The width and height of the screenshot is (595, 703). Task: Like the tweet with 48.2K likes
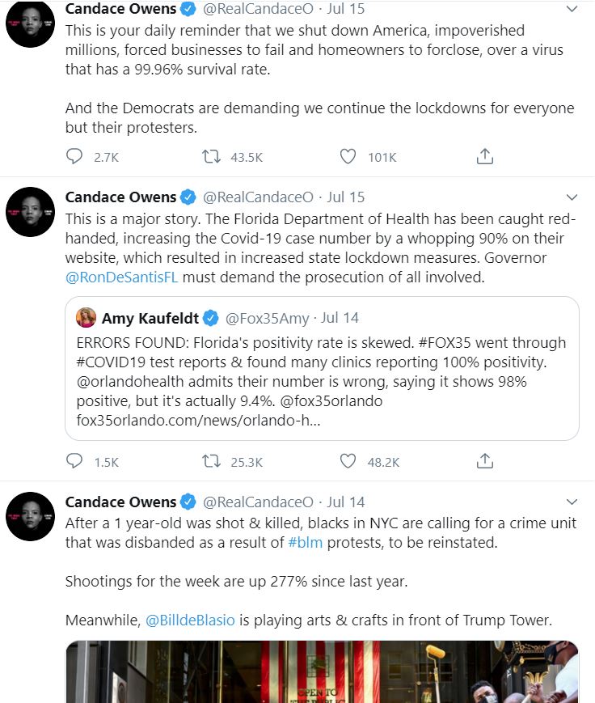click(348, 462)
